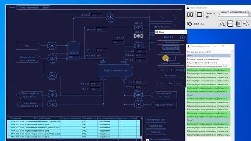Sort the message table by Идентификатор column header

pyautogui.click(x=89, y=118)
